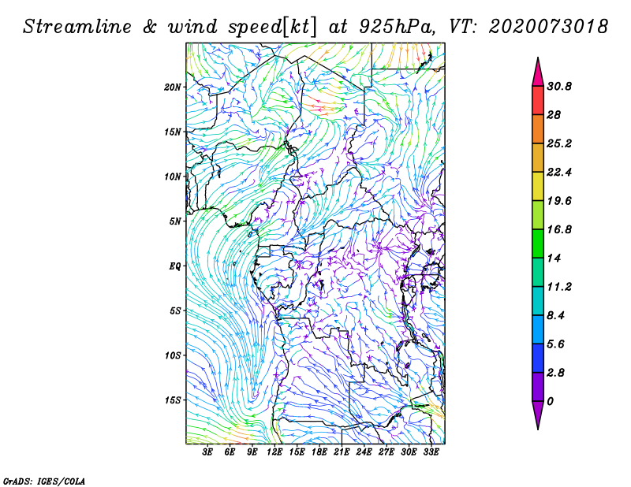Click the 5S latitude axis label

point(175,310)
